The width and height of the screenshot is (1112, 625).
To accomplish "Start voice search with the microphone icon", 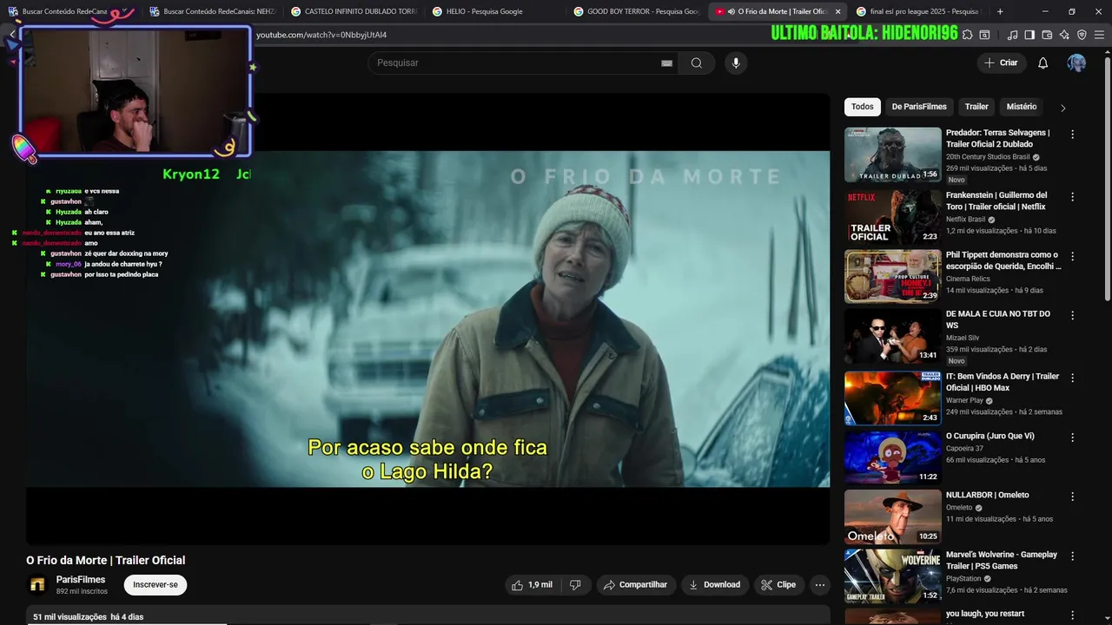I will [736, 62].
